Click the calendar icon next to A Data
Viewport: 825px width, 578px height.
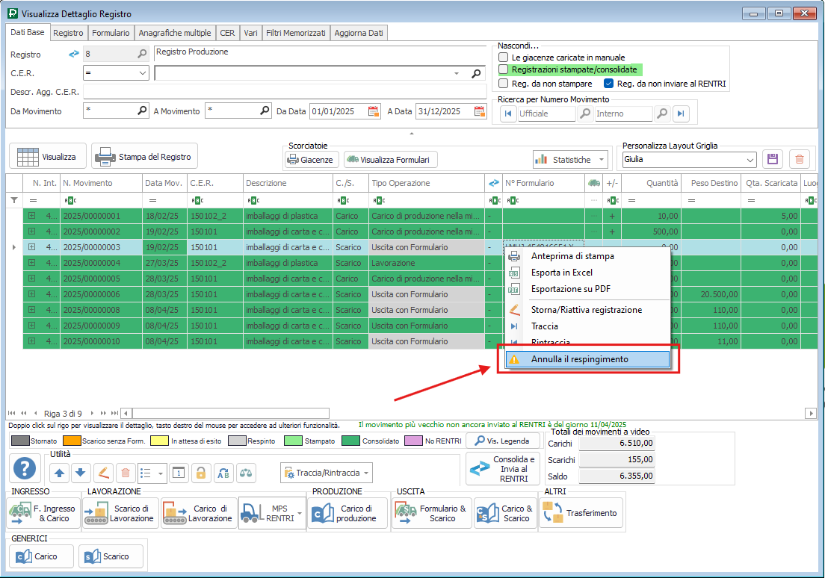[481, 111]
